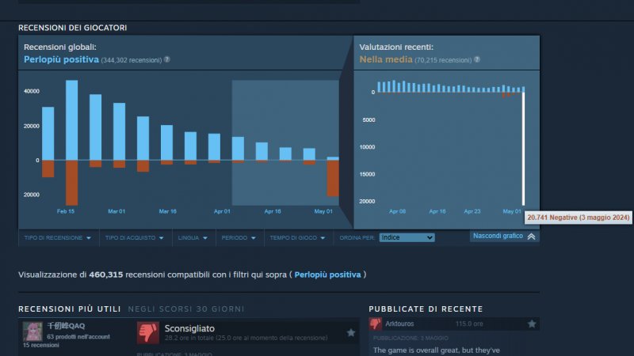Click the Apr 23 axis label in recent chart

[472, 211]
